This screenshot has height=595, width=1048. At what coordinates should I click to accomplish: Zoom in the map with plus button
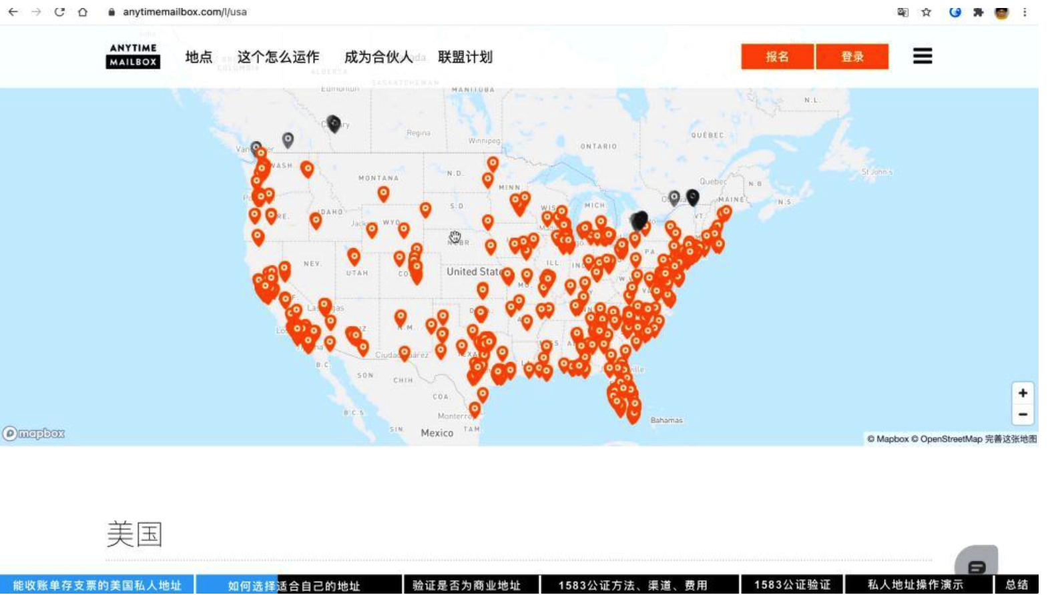[1022, 393]
